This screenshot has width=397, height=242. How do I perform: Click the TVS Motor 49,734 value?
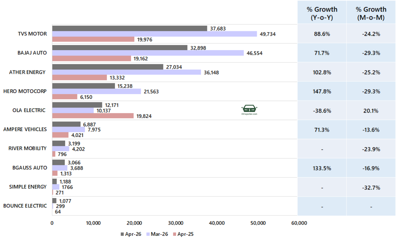(x=268, y=34)
